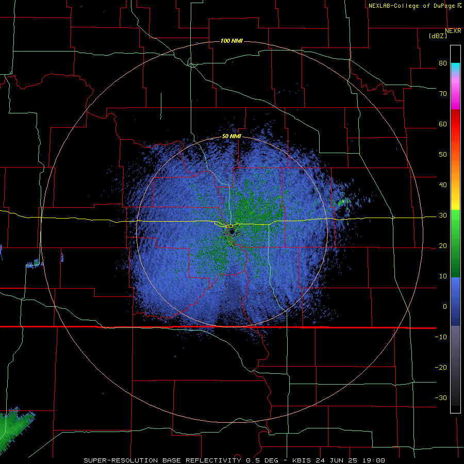The image size is (464, 464).
Task: Click the 80 dBZ scale value
Action: pyautogui.click(x=443, y=63)
